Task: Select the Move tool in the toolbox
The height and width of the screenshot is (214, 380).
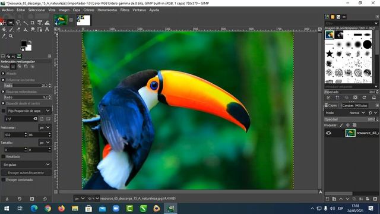Action: tap(4, 23)
